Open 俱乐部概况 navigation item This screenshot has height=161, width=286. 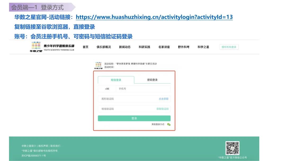point(104,47)
